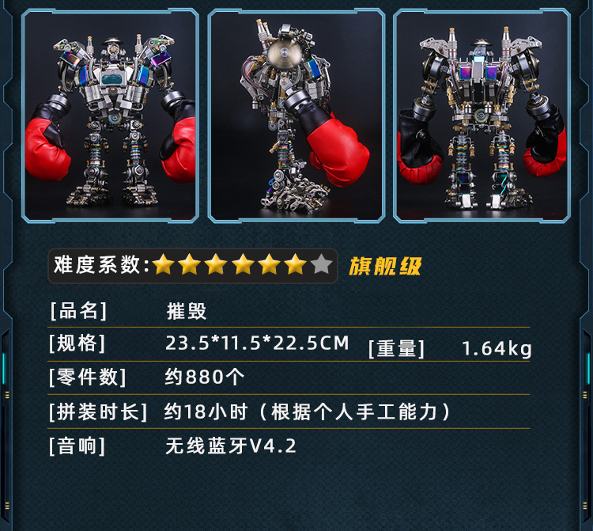Image resolution: width=593 pixels, height=531 pixels.
Task: Click the [重量] weight label
Action: pos(396,348)
